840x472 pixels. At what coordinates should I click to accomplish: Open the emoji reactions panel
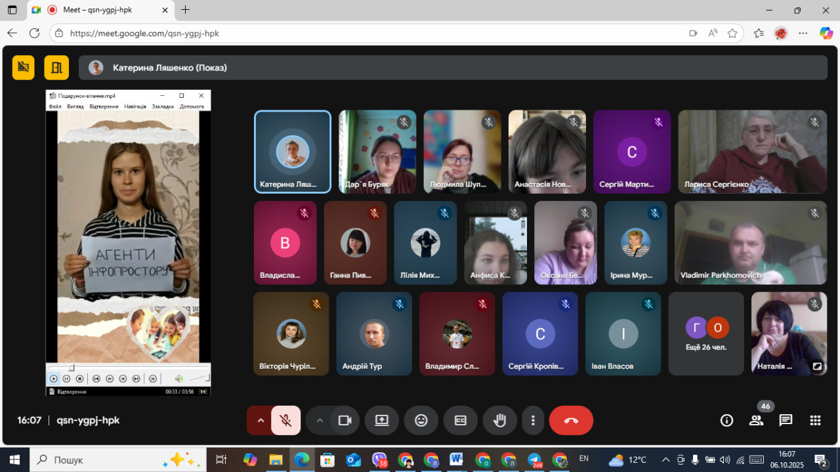[421, 421]
